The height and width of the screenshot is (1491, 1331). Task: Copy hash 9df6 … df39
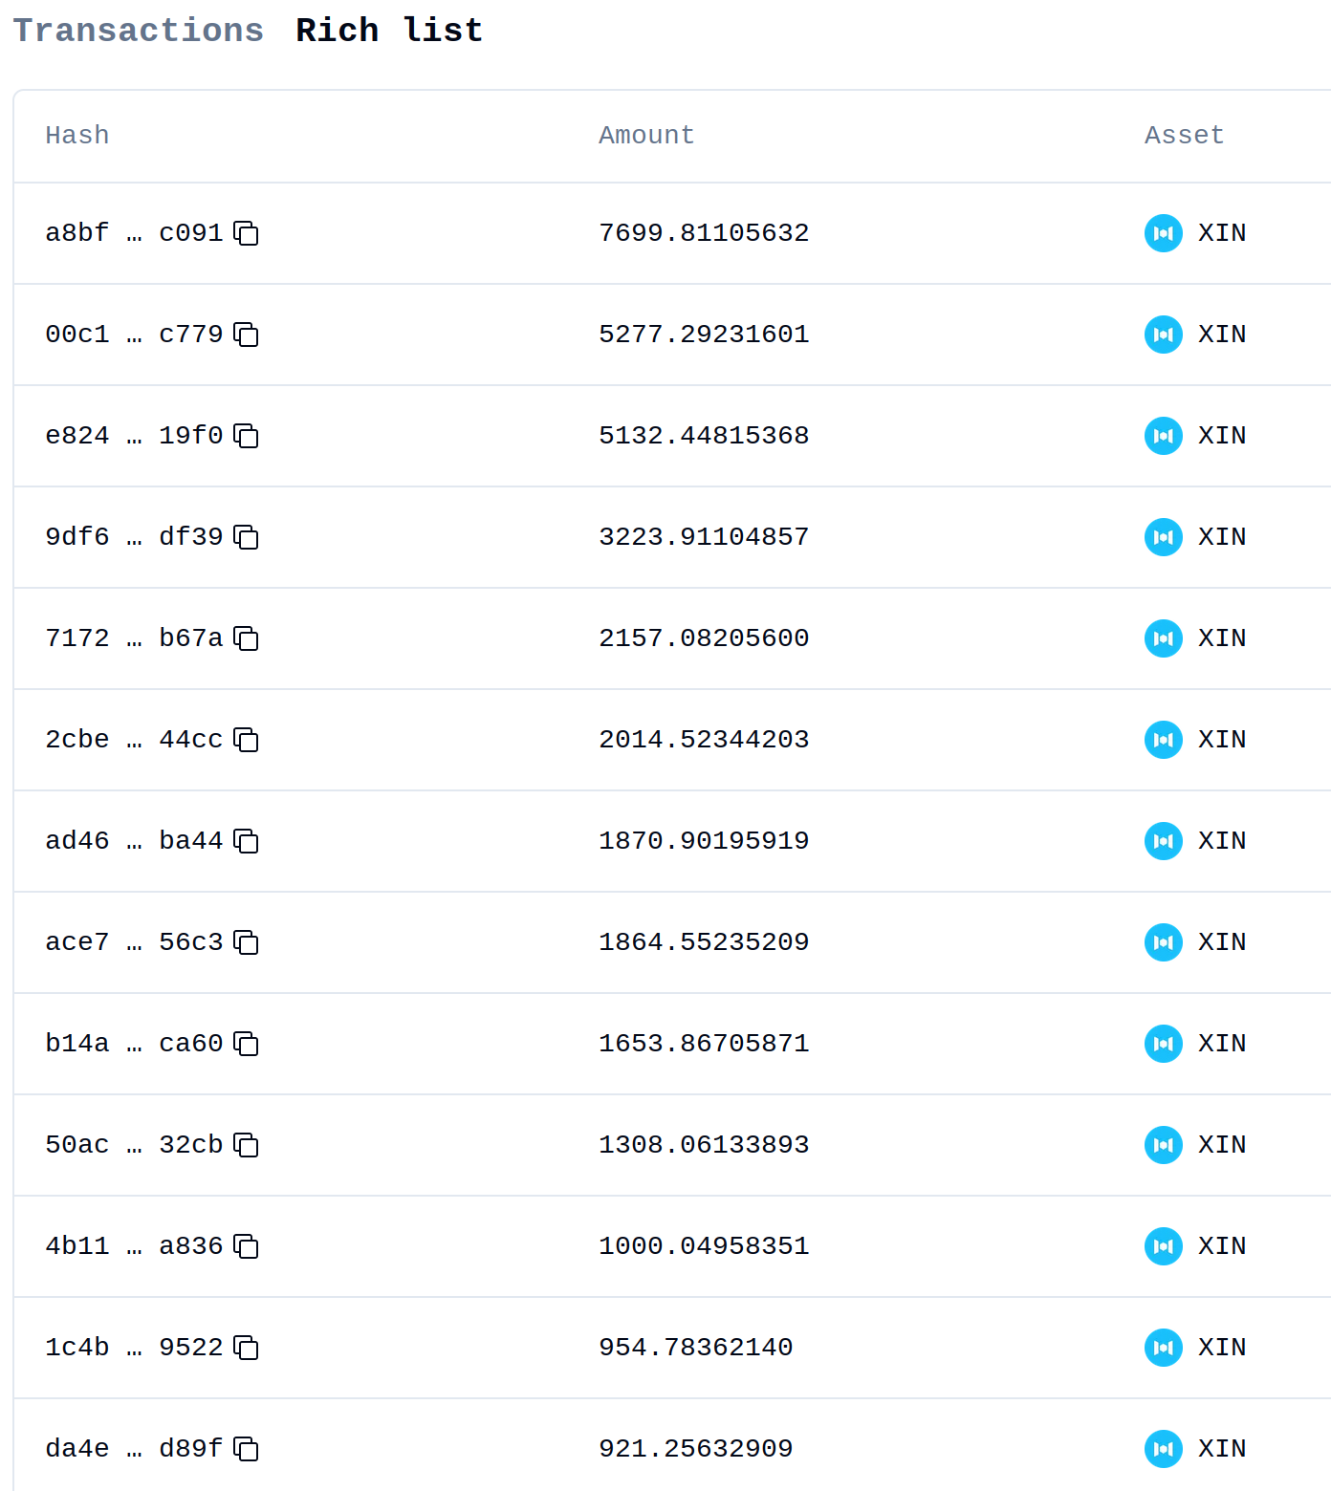point(247,537)
